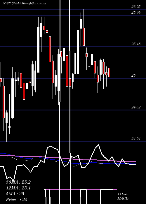The height and width of the screenshot is (204, 146).
Task: Click the 24.04 price level label
Action: click(136, 139)
